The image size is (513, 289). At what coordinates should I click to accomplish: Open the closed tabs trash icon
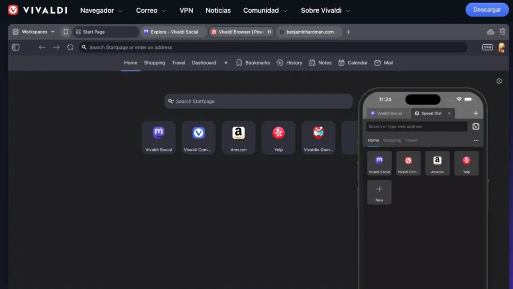[503, 32]
